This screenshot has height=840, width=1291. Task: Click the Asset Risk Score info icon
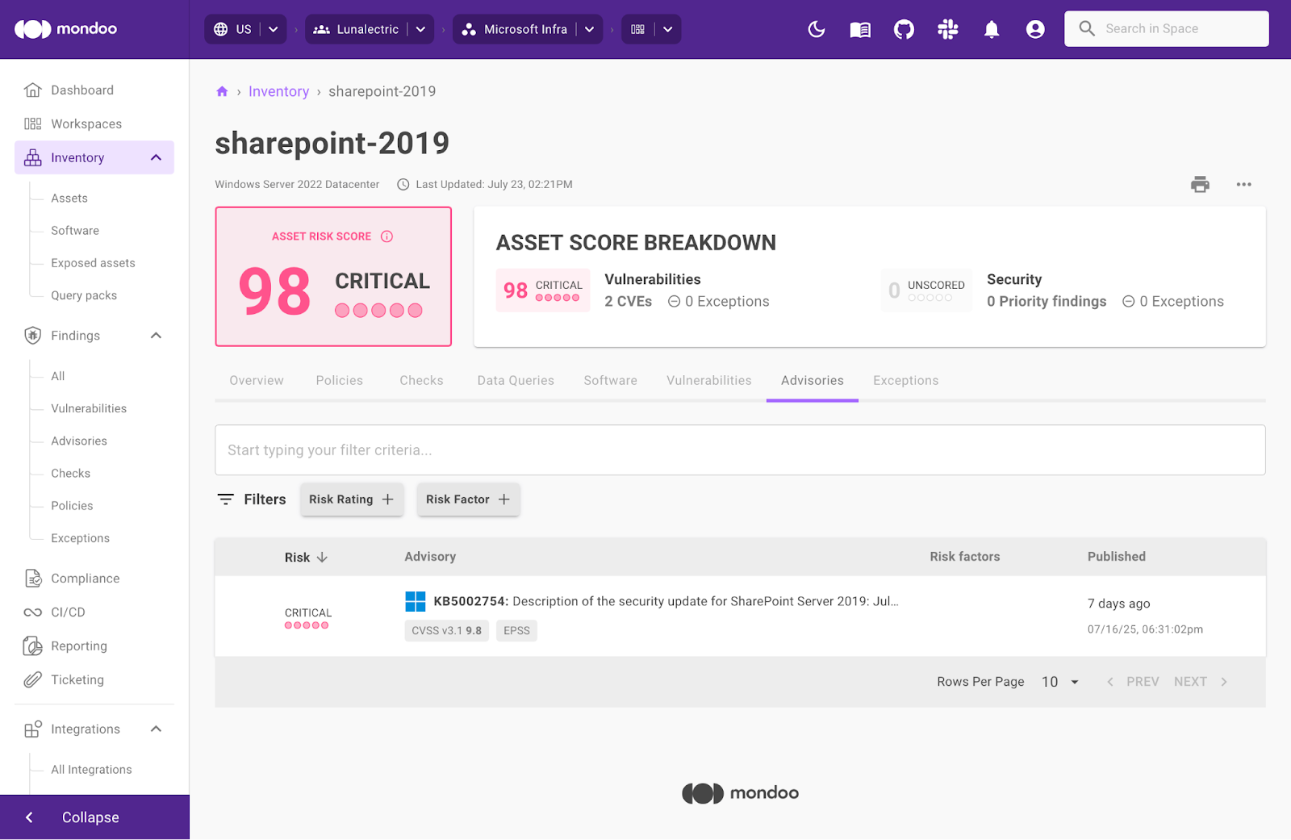pyautogui.click(x=387, y=236)
